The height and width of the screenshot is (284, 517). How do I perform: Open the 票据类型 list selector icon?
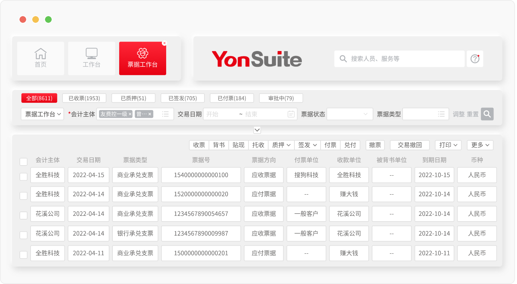pos(441,114)
